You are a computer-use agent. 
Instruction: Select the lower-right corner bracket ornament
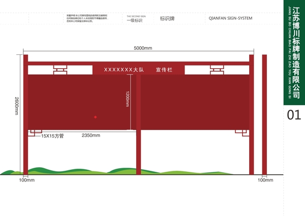coord(241,133)
